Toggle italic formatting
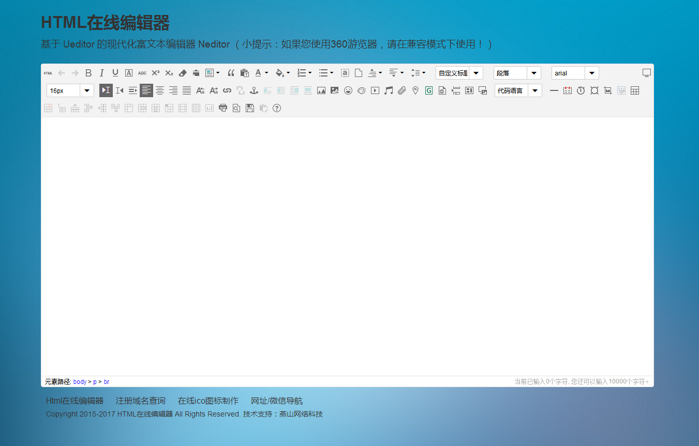This screenshot has width=699, height=446. (x=102, y=73)
